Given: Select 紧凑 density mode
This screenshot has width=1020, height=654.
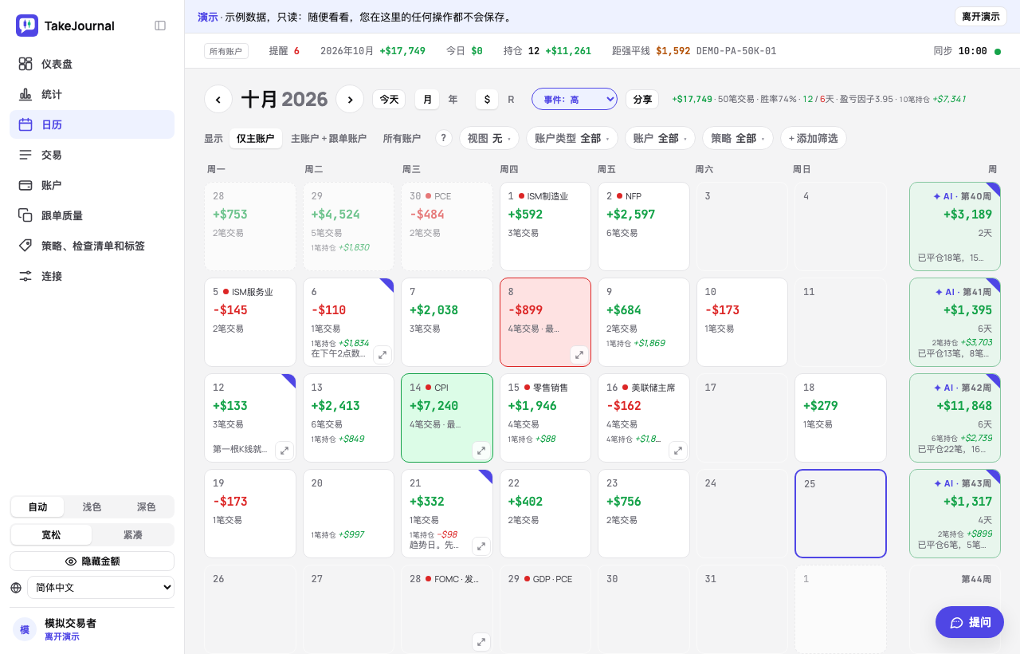Looking at the screenshot, I should [132, 534].
